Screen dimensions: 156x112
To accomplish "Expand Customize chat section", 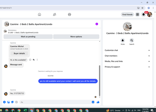I will [127, 50].
